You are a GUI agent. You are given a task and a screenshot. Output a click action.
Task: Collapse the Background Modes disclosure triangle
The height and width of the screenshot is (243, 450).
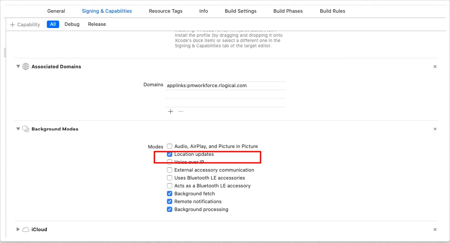click(x=18, y=129)
